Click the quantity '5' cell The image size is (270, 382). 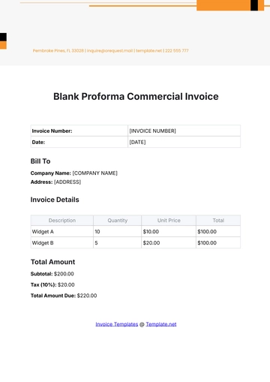tap(118, 243)
